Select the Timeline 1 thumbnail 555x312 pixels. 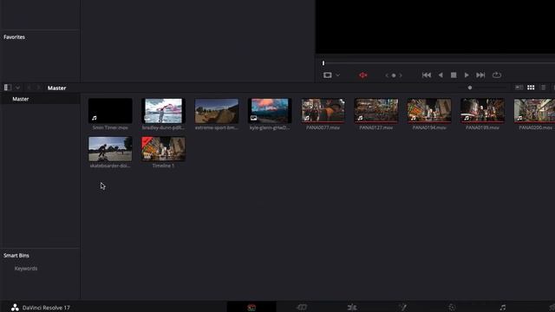coord(163,149)
